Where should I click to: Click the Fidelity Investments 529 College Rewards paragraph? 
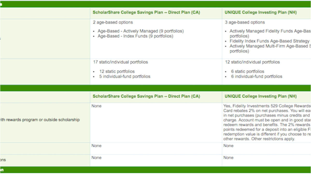(x=267, y=122)
